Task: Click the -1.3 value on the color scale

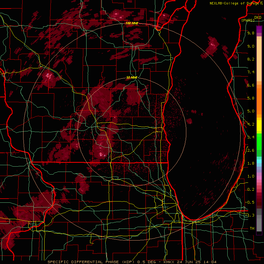Action: 250,215
